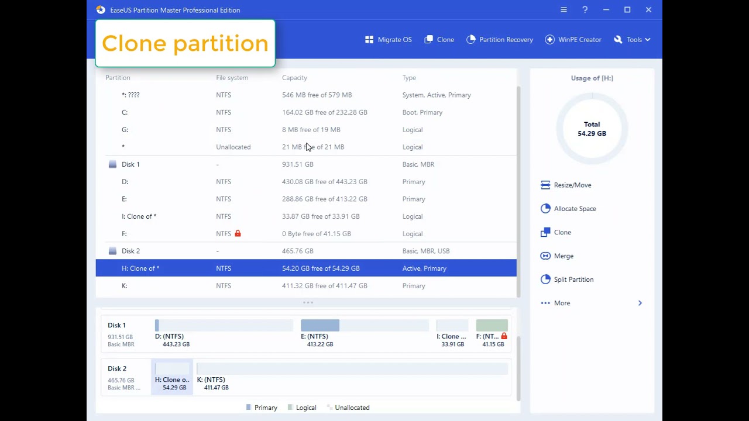Select the unallocated 21 MB row
The width and height of the screenshot is (749, 421).
tap(306, 147)
